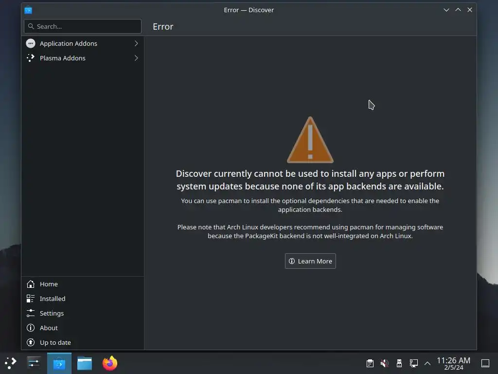Open the network connections tray icon
The width and height of the screenshot is (498, 374).
click(414, 363)
